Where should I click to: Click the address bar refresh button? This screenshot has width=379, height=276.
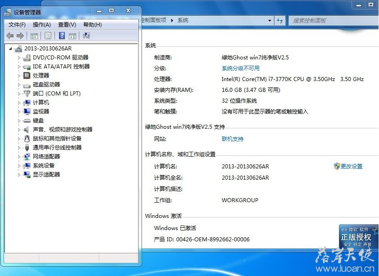280,21
